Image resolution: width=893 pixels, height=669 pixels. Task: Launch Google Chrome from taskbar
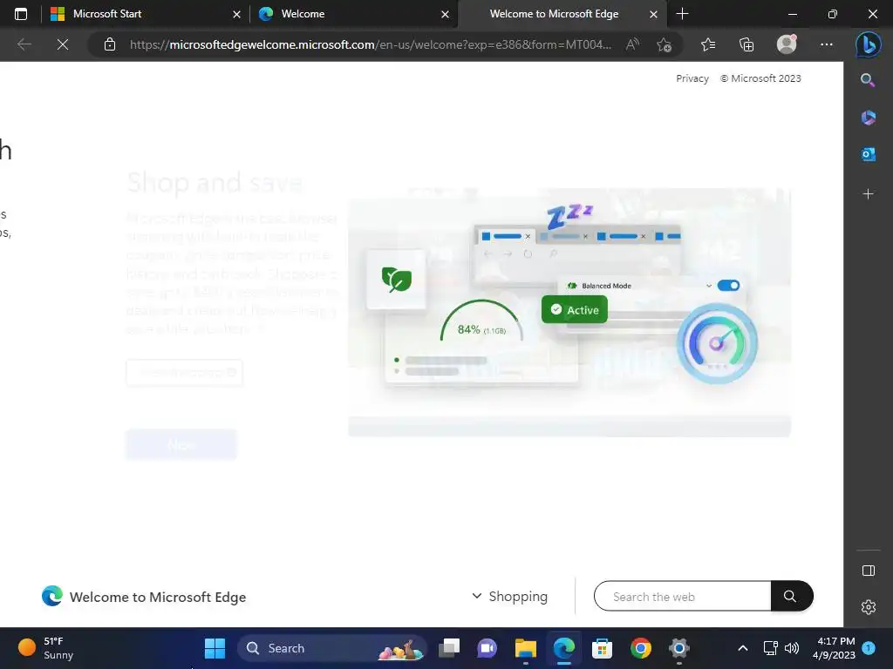[x=641, y=648]
